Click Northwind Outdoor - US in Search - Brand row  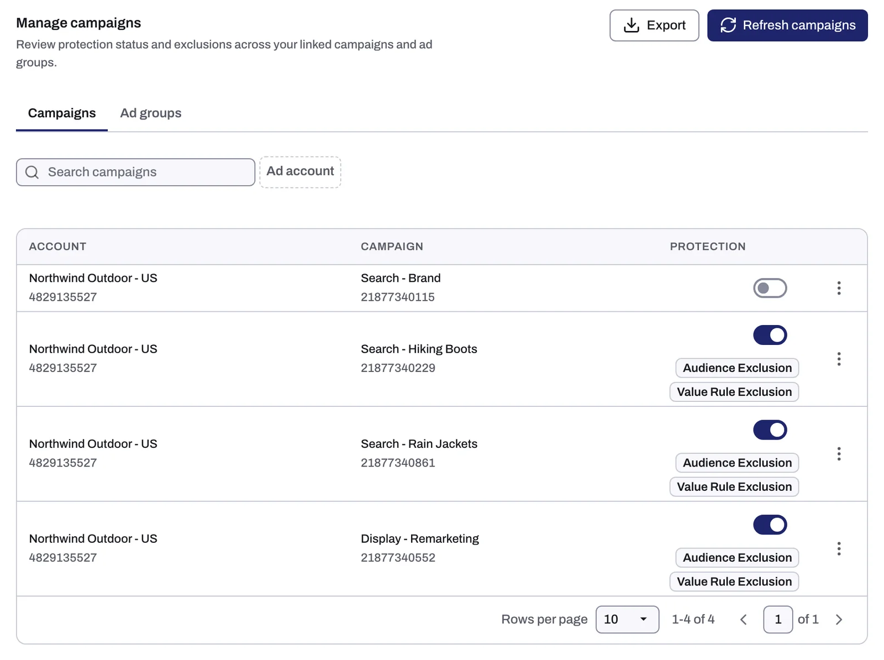pos(93,278)
